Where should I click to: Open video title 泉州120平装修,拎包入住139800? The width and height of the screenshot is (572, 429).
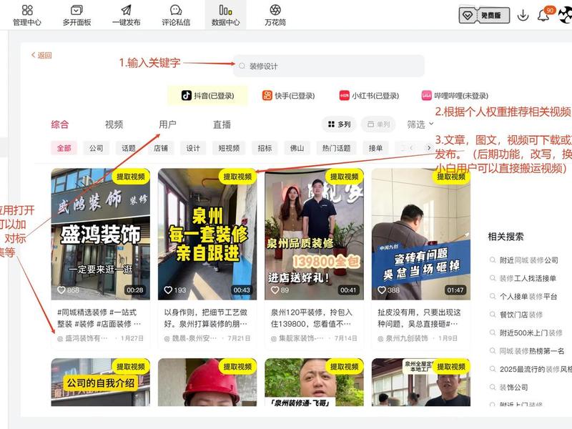coord(311,318)
